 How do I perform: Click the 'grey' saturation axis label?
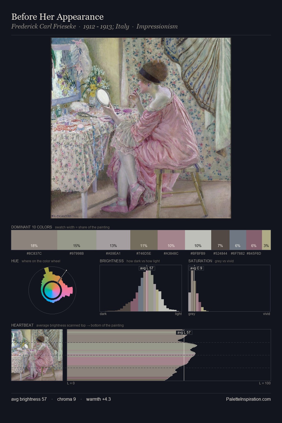[x=192, y=314]
